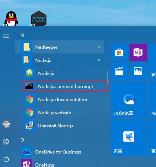Image resolution: width=156 pixels, height=167 pixels.
Task: Jump to letter O section header
Action: pos(22,140)
